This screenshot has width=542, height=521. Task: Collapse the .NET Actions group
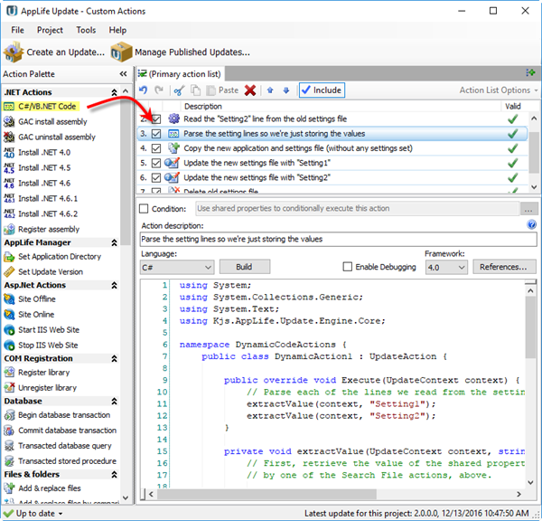point(114,92)
